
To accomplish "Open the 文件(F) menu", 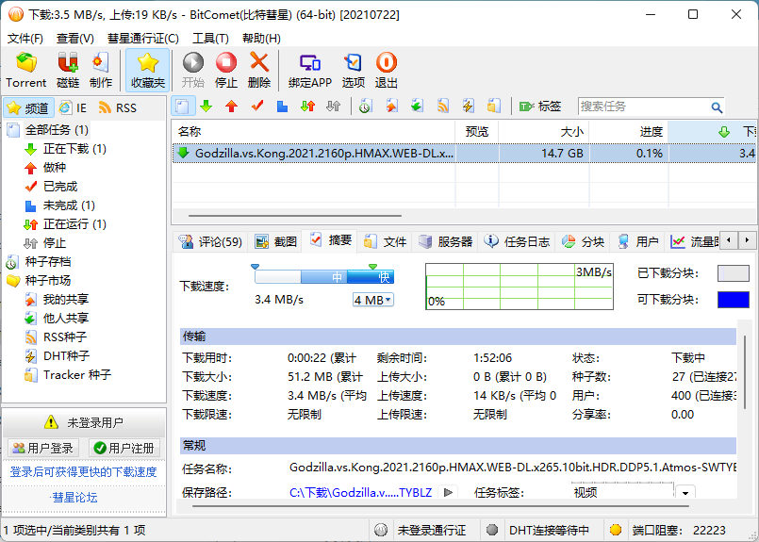I will (x=25, y=39).
